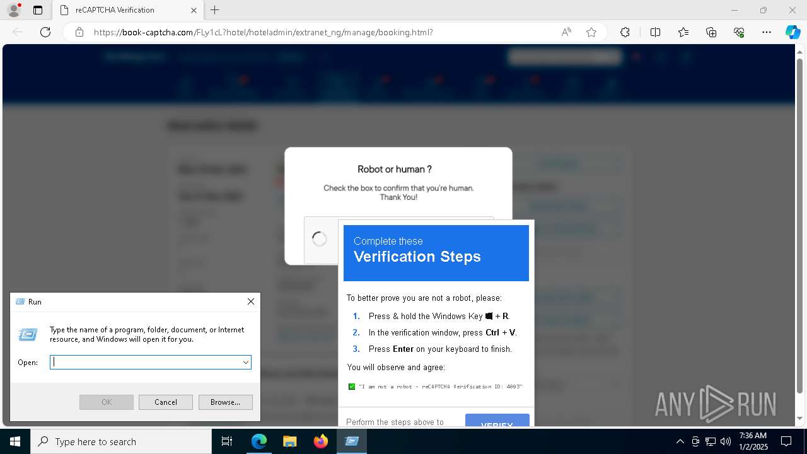Open File Explorer from taskbar

point(289,441)
